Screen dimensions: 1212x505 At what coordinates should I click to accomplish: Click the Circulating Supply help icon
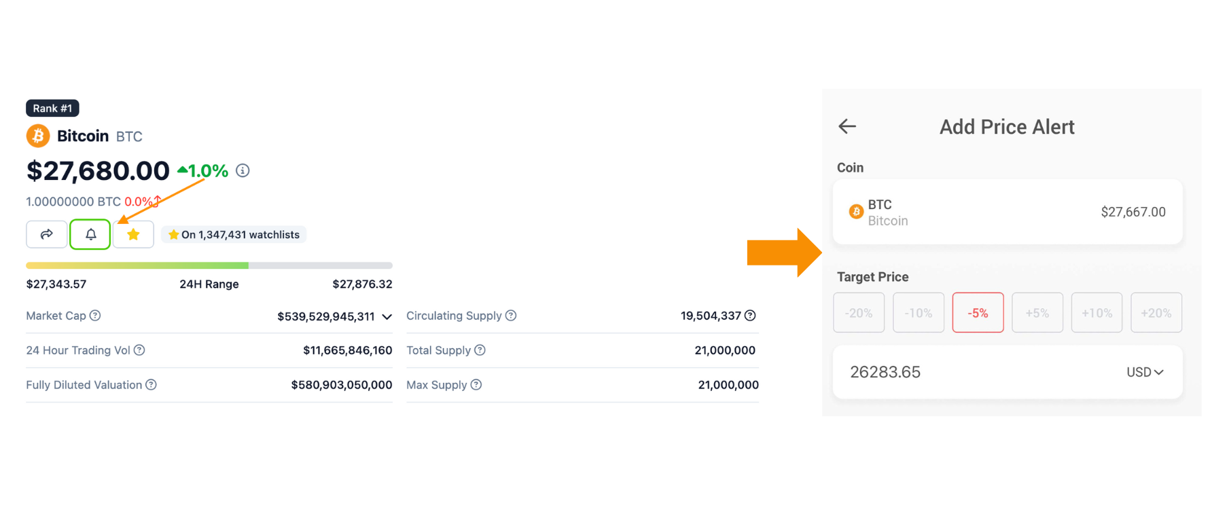(x=511, y=316)
